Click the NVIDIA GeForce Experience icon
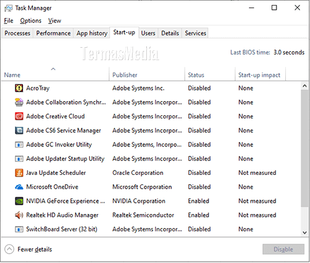The image size is (310, 263). [19, 201]
